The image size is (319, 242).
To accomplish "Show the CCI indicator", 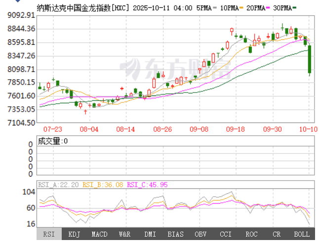I will (x=226, y=234).
